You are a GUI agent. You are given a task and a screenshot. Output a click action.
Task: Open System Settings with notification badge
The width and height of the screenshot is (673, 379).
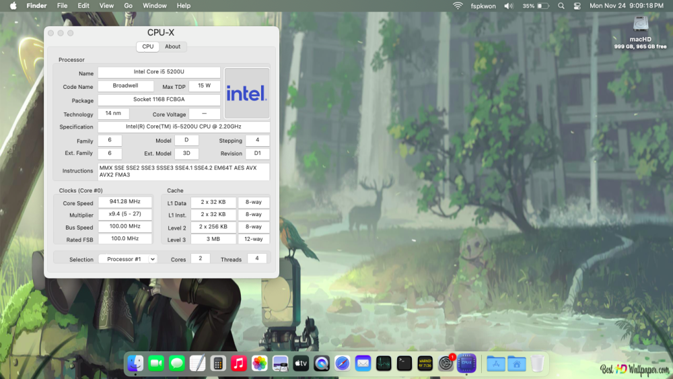click(446, 364)
